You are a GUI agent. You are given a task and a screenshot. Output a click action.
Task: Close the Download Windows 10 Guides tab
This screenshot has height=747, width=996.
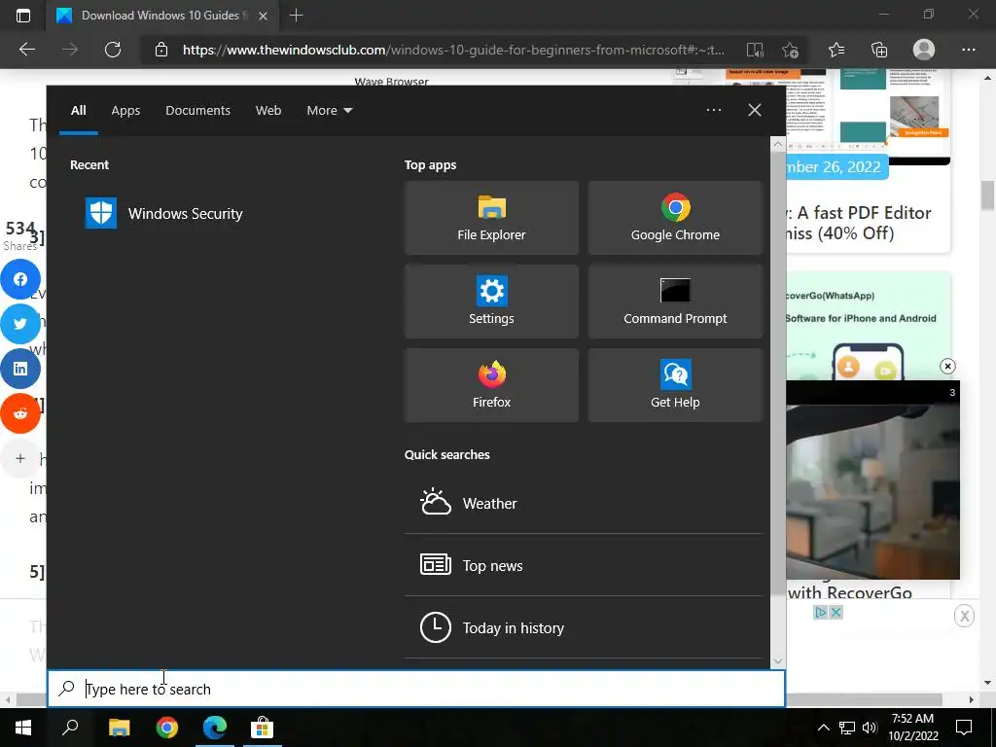click(x=263, y=16)
